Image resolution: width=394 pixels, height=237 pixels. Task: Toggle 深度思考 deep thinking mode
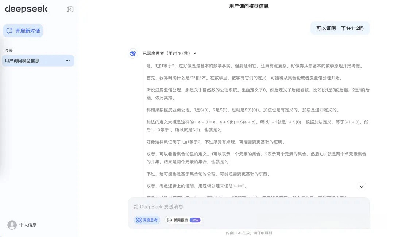tap(147, 220)
